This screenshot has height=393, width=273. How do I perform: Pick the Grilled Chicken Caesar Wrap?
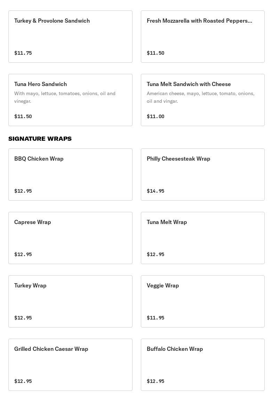pos(70,365)
